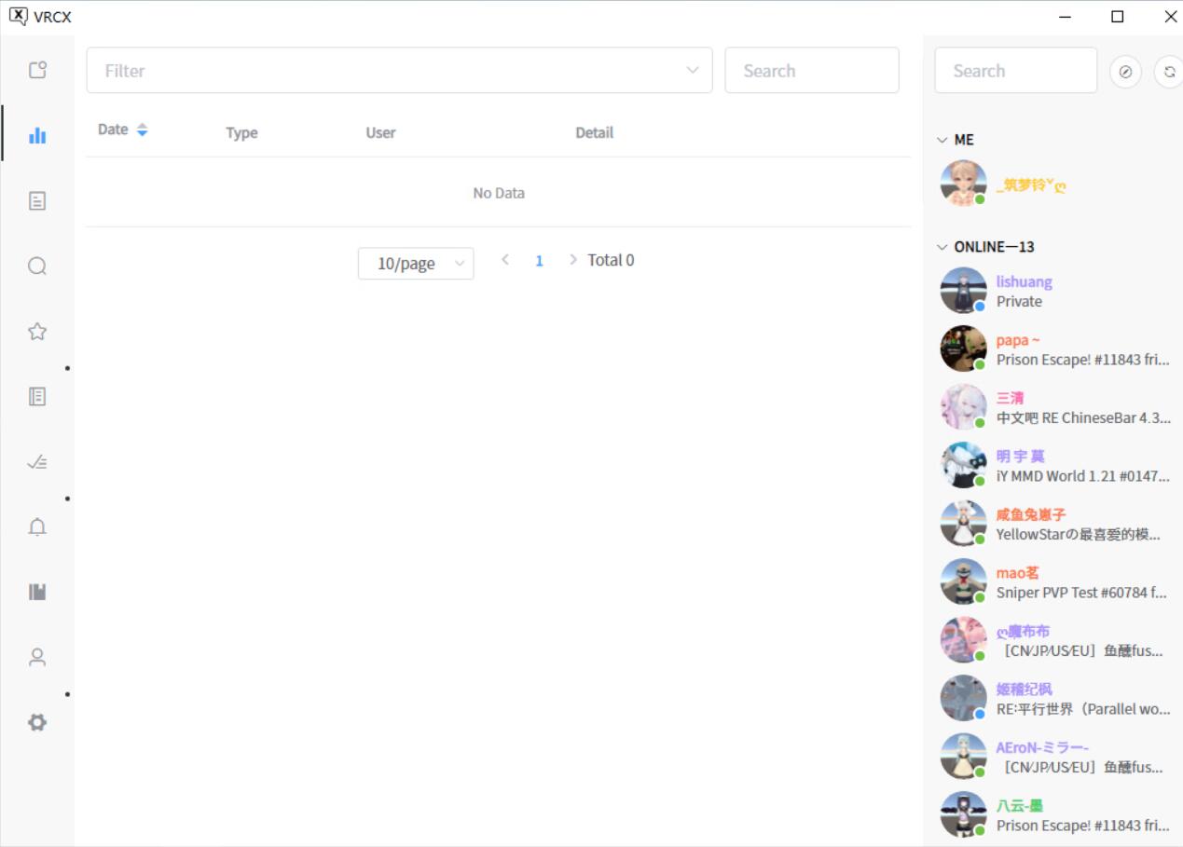Open lishuang's avatar thumbnail
The width and height of the screenshot is (1183, 847).
coord(963,291)
